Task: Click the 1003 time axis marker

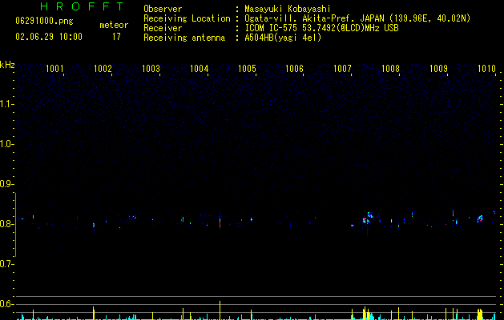Action: 151,69
